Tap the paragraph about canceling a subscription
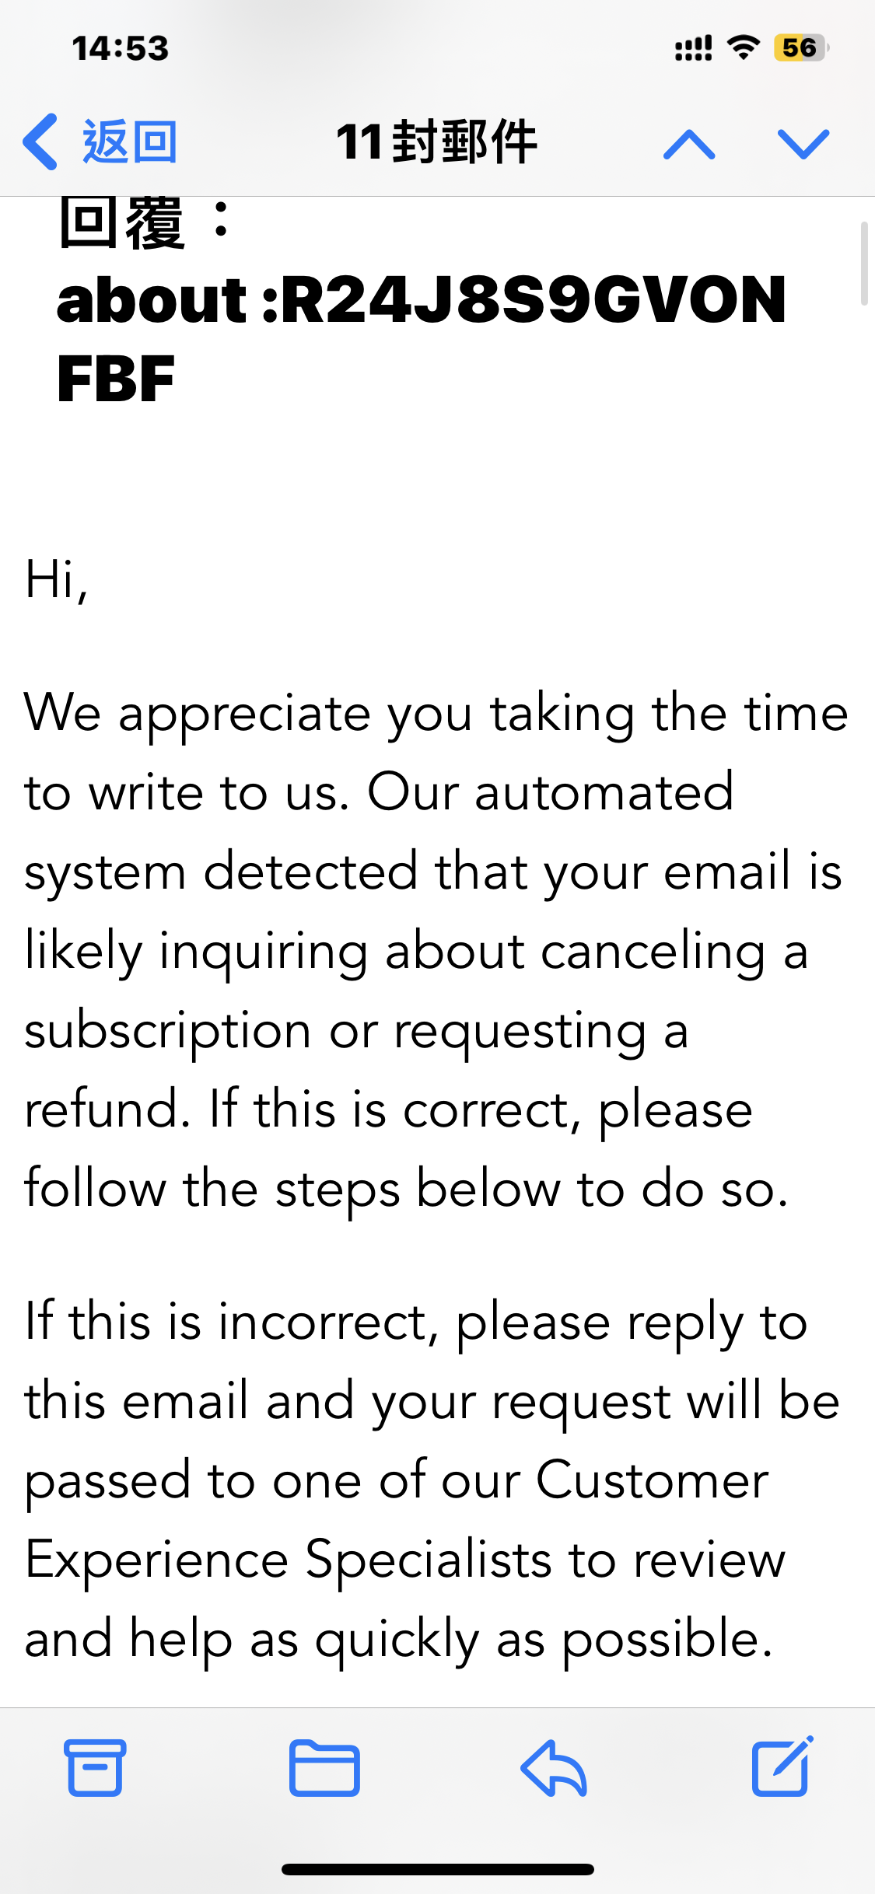875x1894 pixels. tap(436, 951)
